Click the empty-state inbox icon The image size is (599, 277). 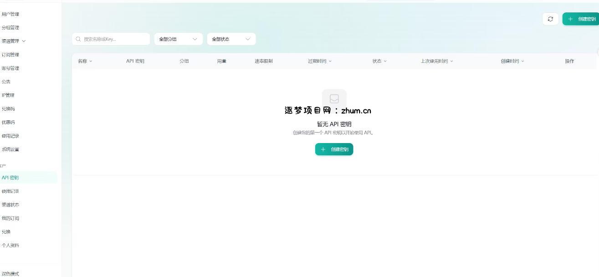click(x=334, y=99)
